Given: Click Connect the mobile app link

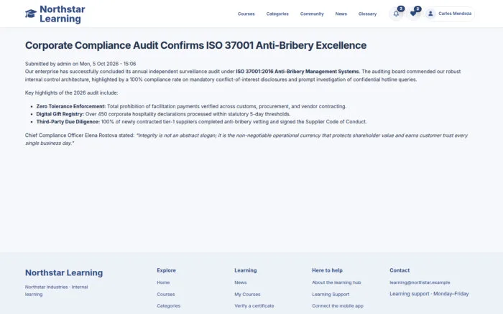Looking at the screenshot, I should pos(338,306).
